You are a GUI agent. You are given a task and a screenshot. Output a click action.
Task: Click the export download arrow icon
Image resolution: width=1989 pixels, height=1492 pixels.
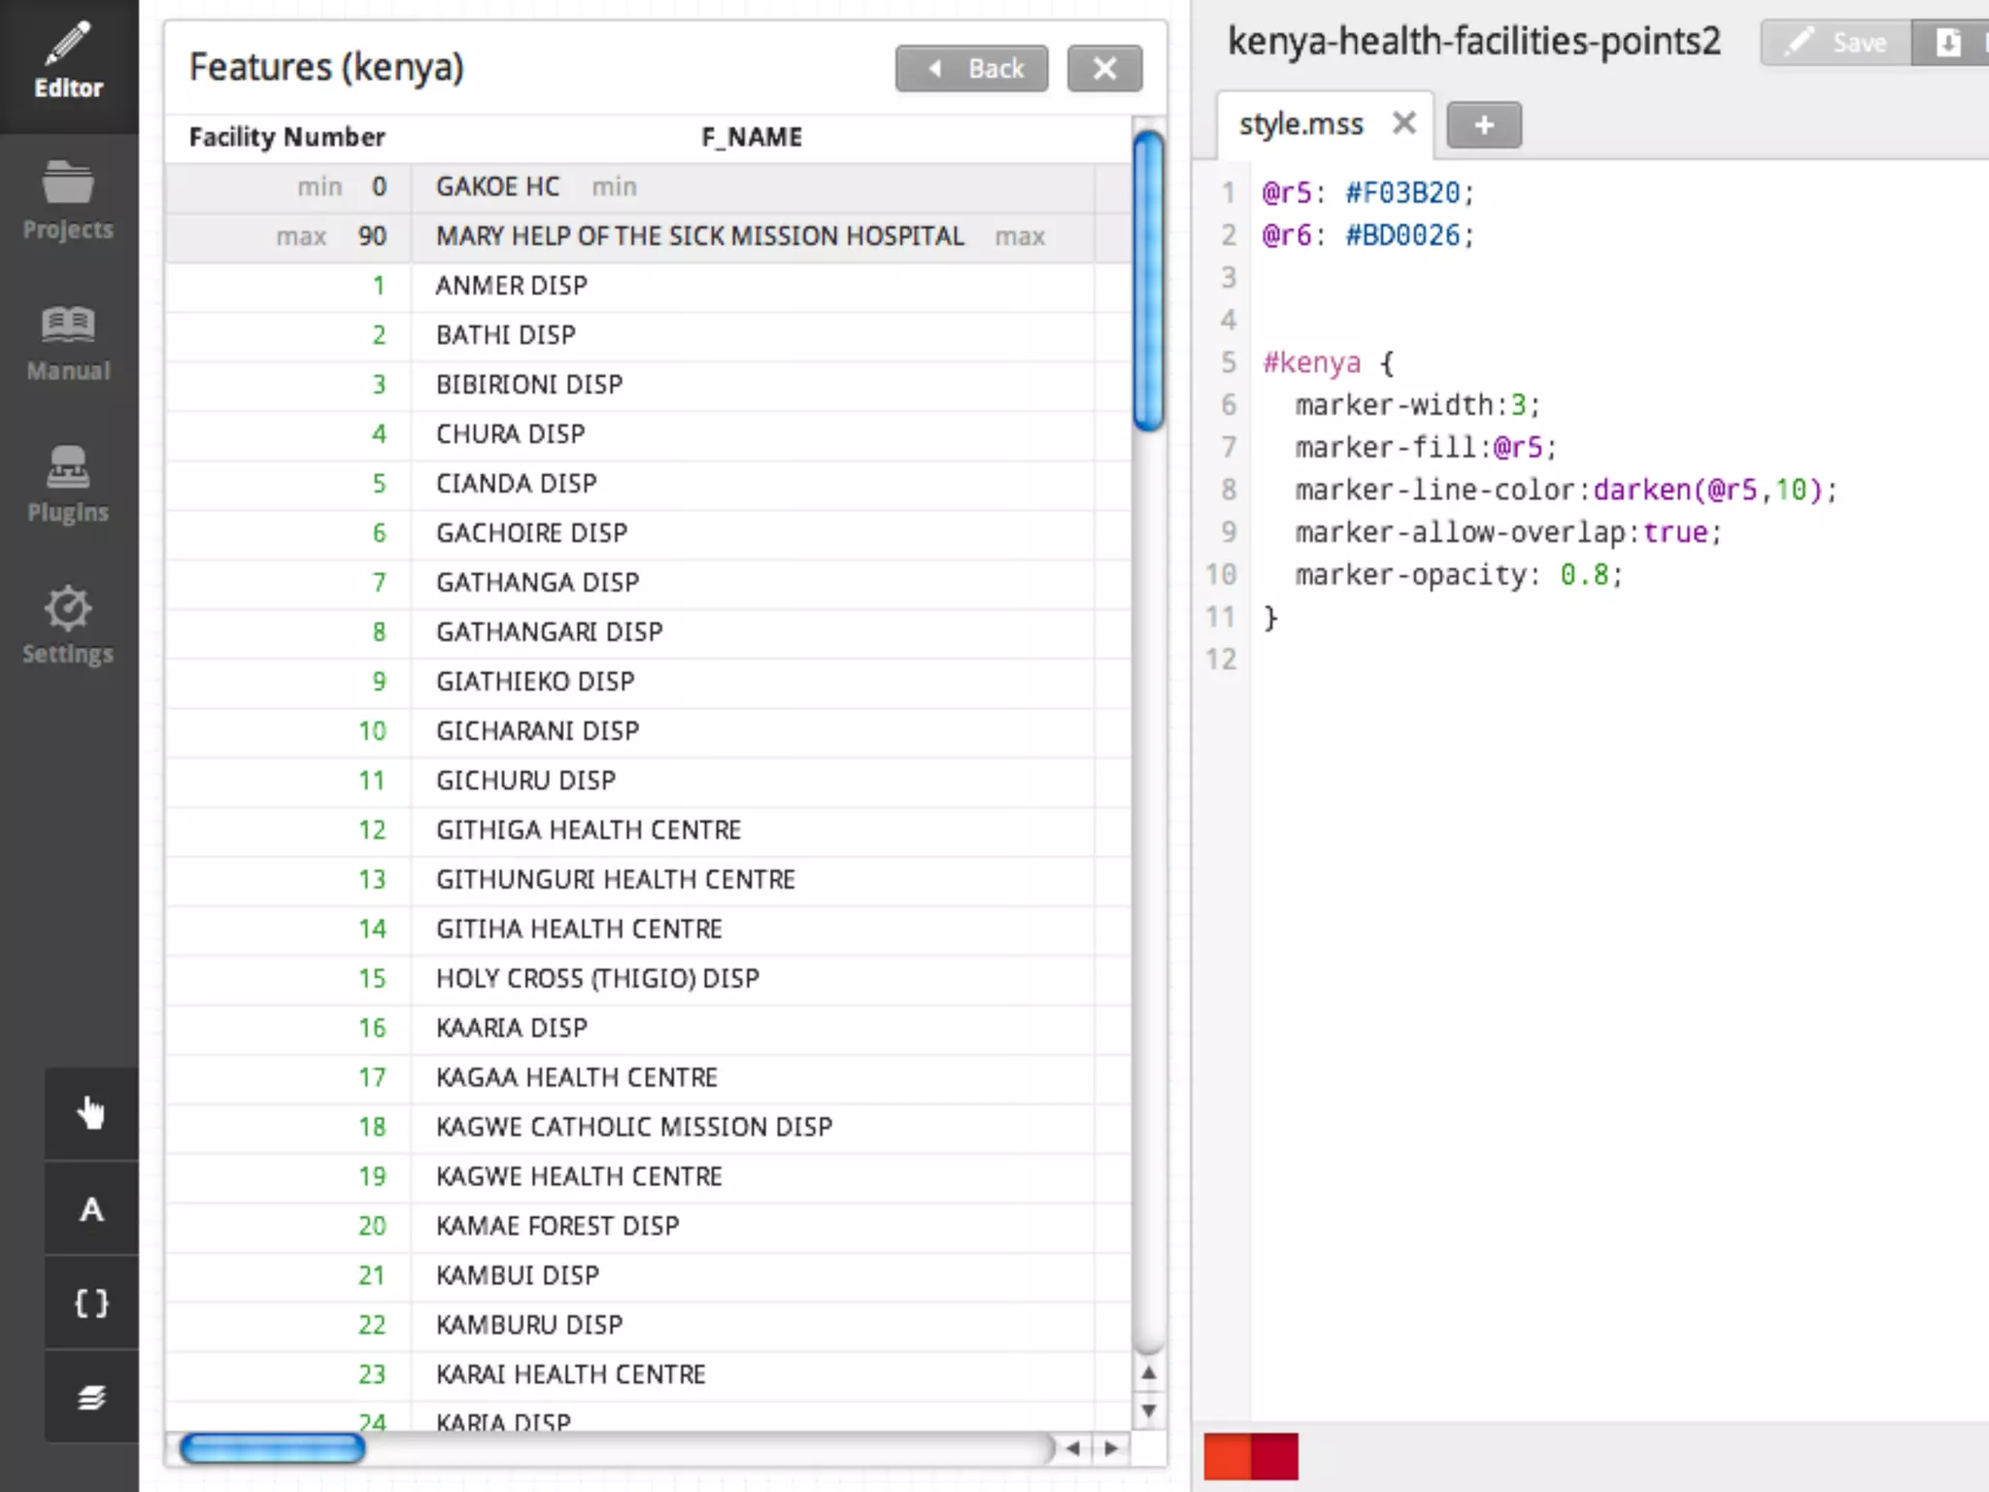1948,43
